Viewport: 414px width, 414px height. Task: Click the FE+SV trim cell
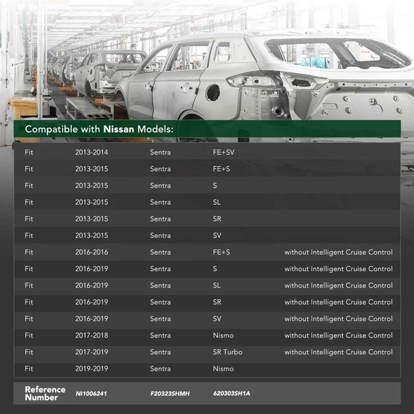pyautogui.click(x=224, y=152)
